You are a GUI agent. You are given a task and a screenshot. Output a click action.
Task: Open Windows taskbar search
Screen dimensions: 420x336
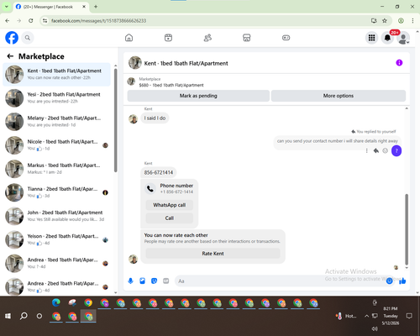pyautogui.click(x=24, y=316)
